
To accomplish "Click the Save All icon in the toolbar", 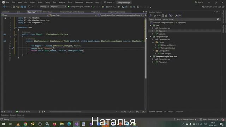I will pos(25,7).
